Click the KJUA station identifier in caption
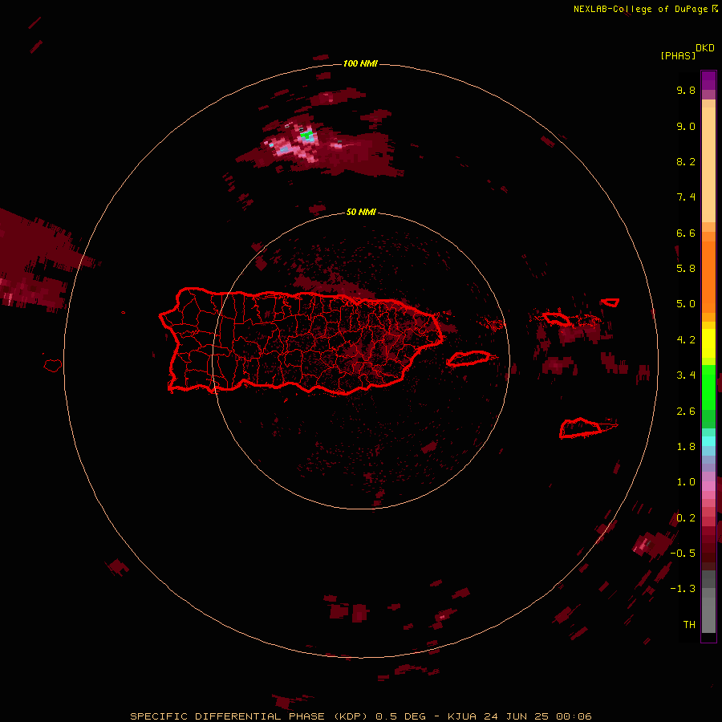The height and width of the screenshot is (722, 722). pyautogui.click(x=462, y=716)
